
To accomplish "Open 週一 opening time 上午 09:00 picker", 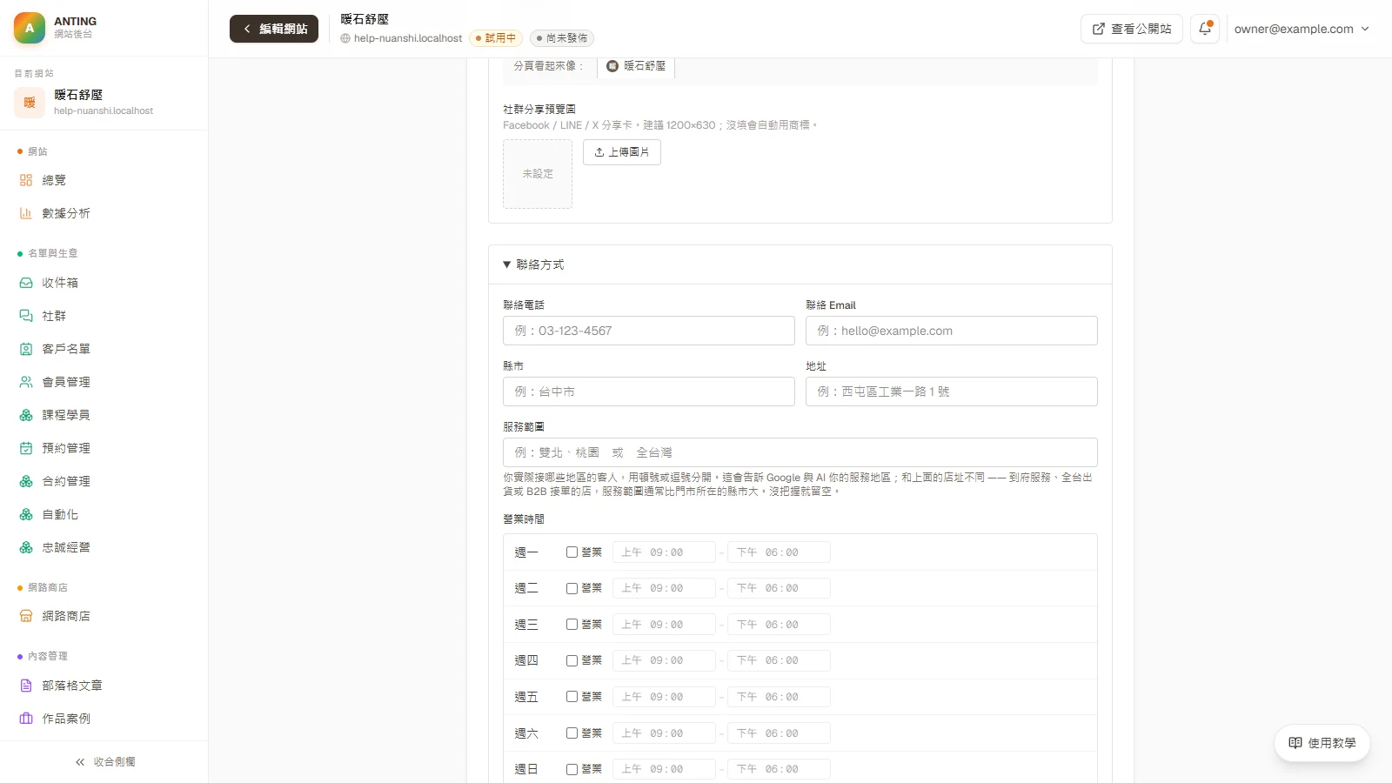I will pos(664,552).
